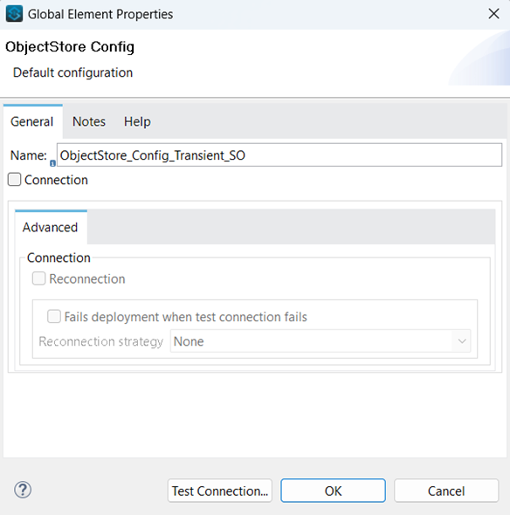
Task: Confirm with the OK button
Action: [x=333, y=491]
